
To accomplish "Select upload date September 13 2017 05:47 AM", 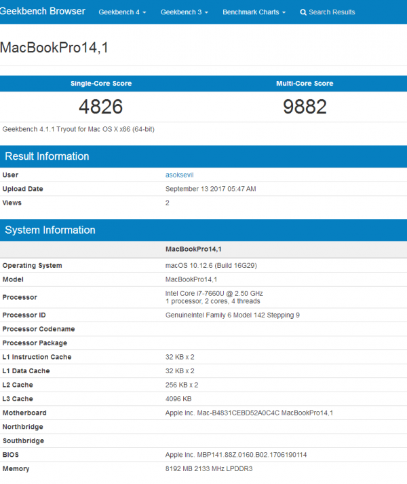I will pyautogui.click(x=211, y=189).
